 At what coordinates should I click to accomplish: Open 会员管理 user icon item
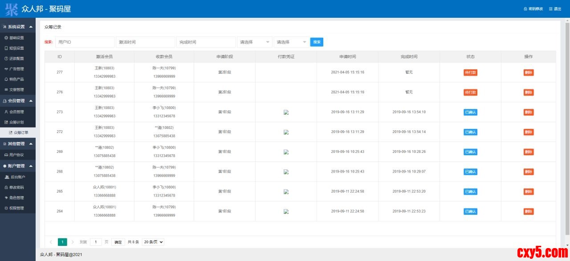6,112
